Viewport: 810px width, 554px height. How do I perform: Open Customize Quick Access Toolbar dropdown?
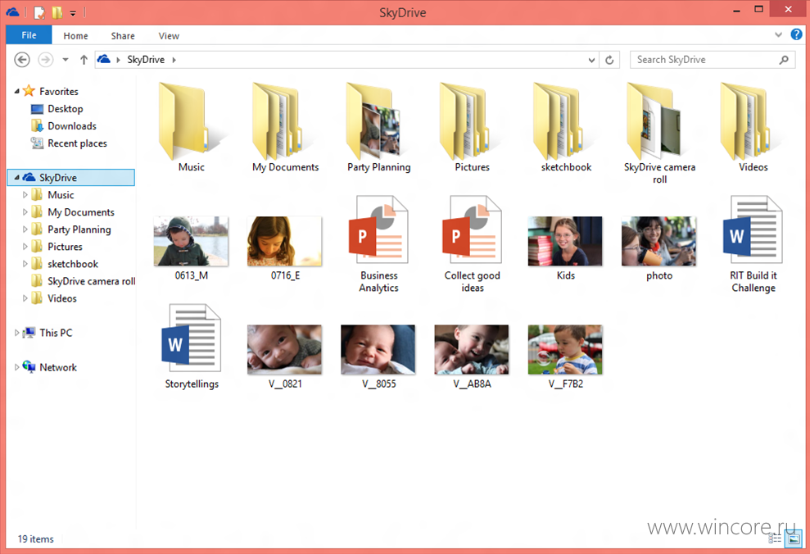click(x=73, y=13)
